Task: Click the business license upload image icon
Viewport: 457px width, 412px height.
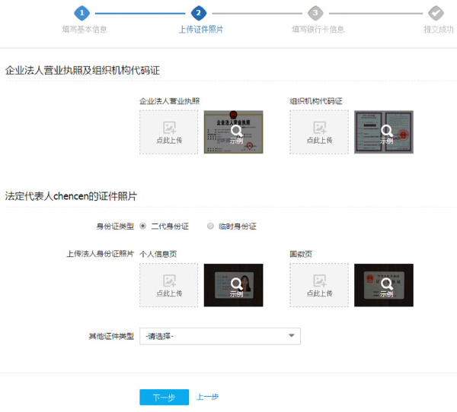Action: point(169,128)
